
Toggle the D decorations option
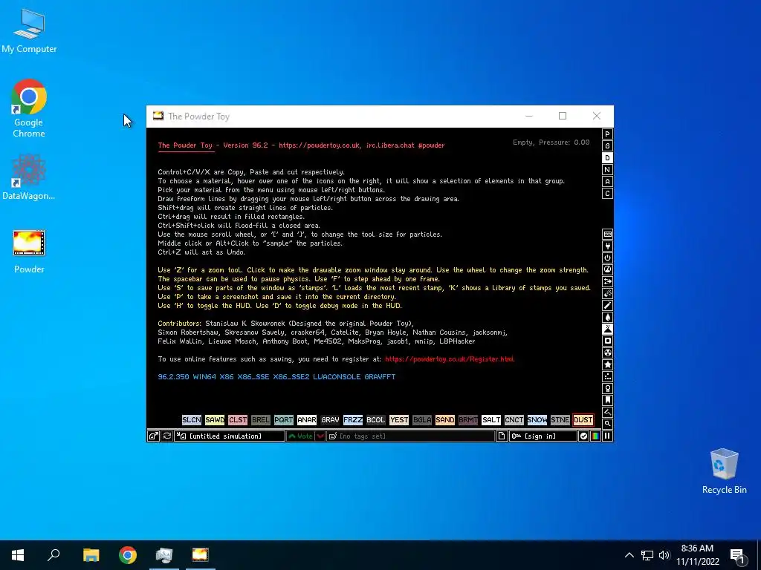click(607, 158)
